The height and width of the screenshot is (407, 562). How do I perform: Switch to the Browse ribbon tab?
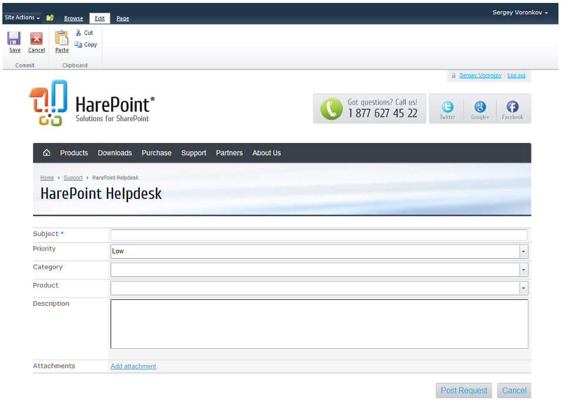pyautogui.click(x=73, y=18)
